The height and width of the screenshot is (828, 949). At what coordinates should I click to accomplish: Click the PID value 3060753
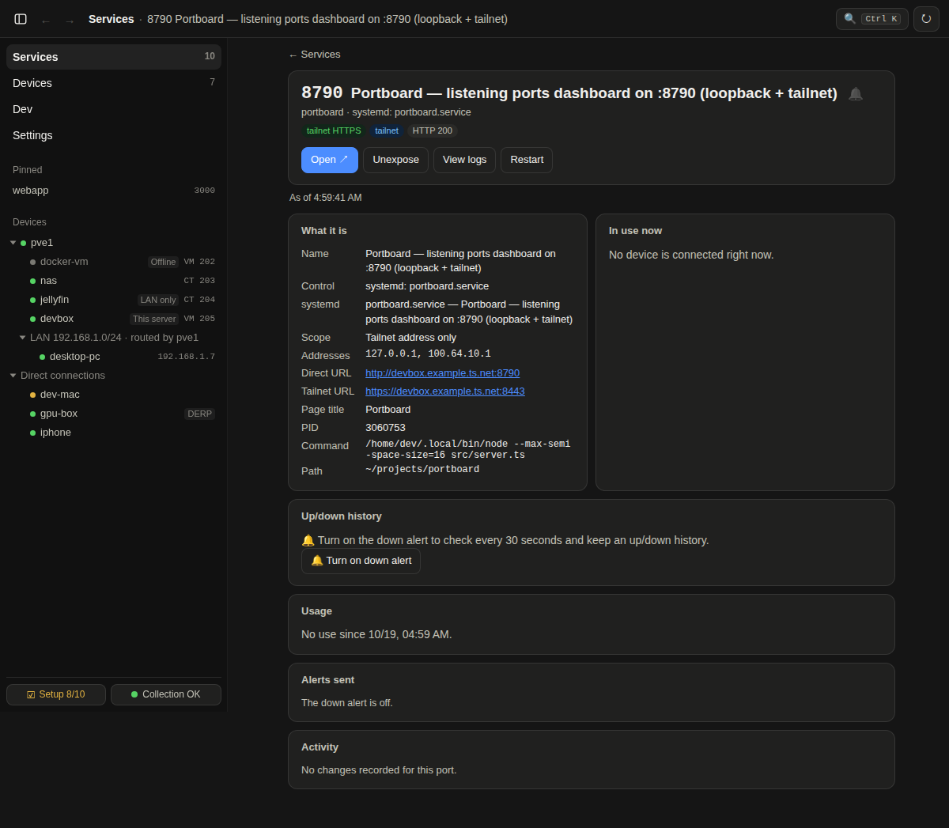(x=385, y=428)
